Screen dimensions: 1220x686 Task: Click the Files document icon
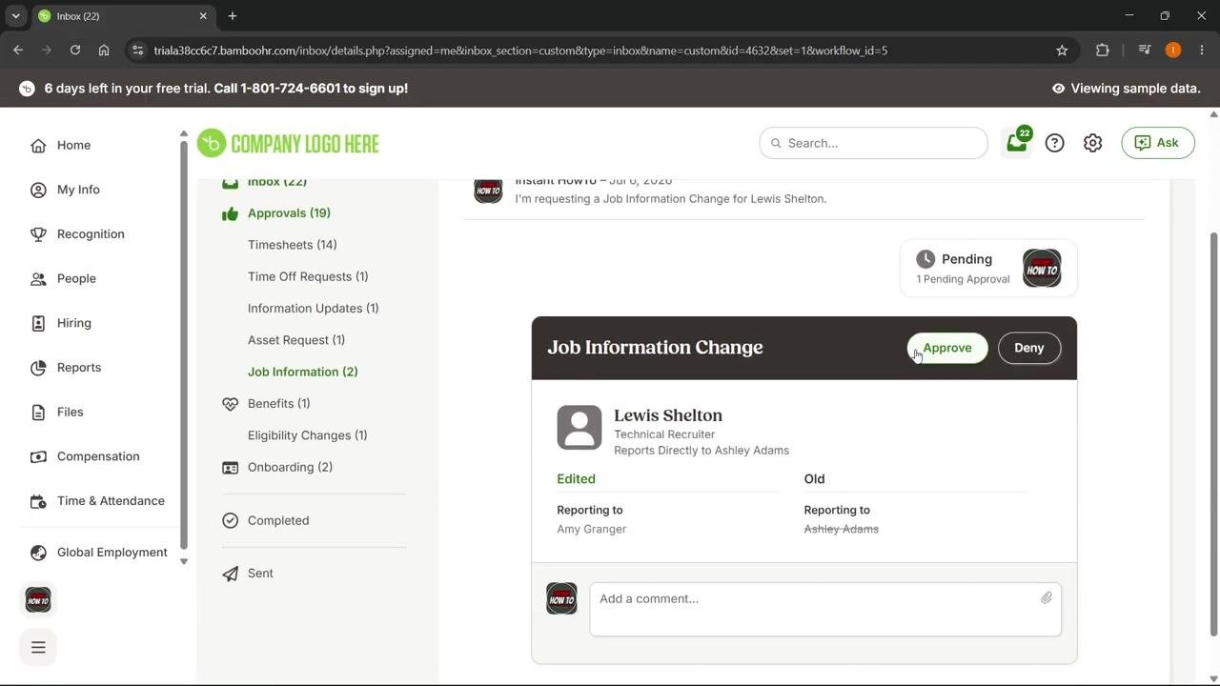(x=38, y=412)
